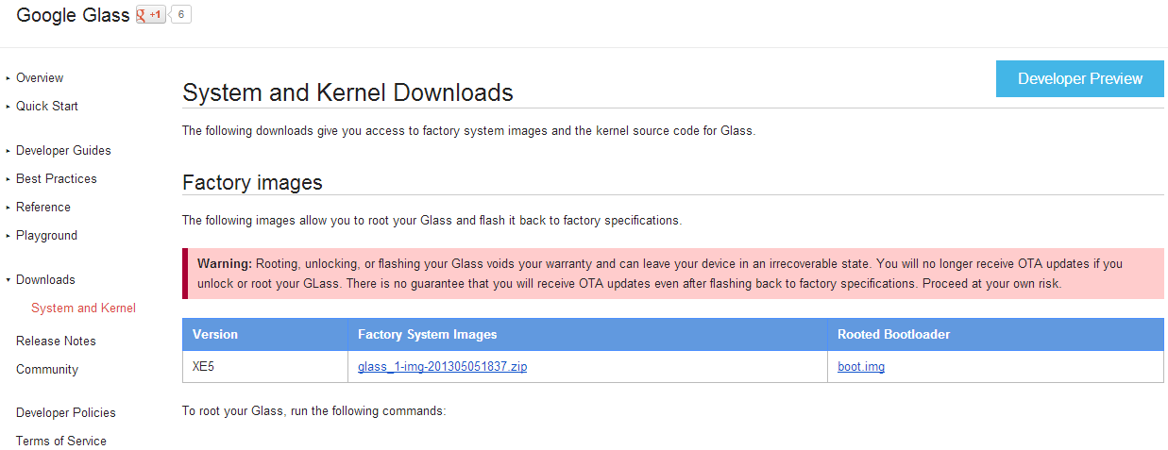Select System and Kernel sub-item
The width and height of the screenshot is (1168, 450).
click(83, 308)
